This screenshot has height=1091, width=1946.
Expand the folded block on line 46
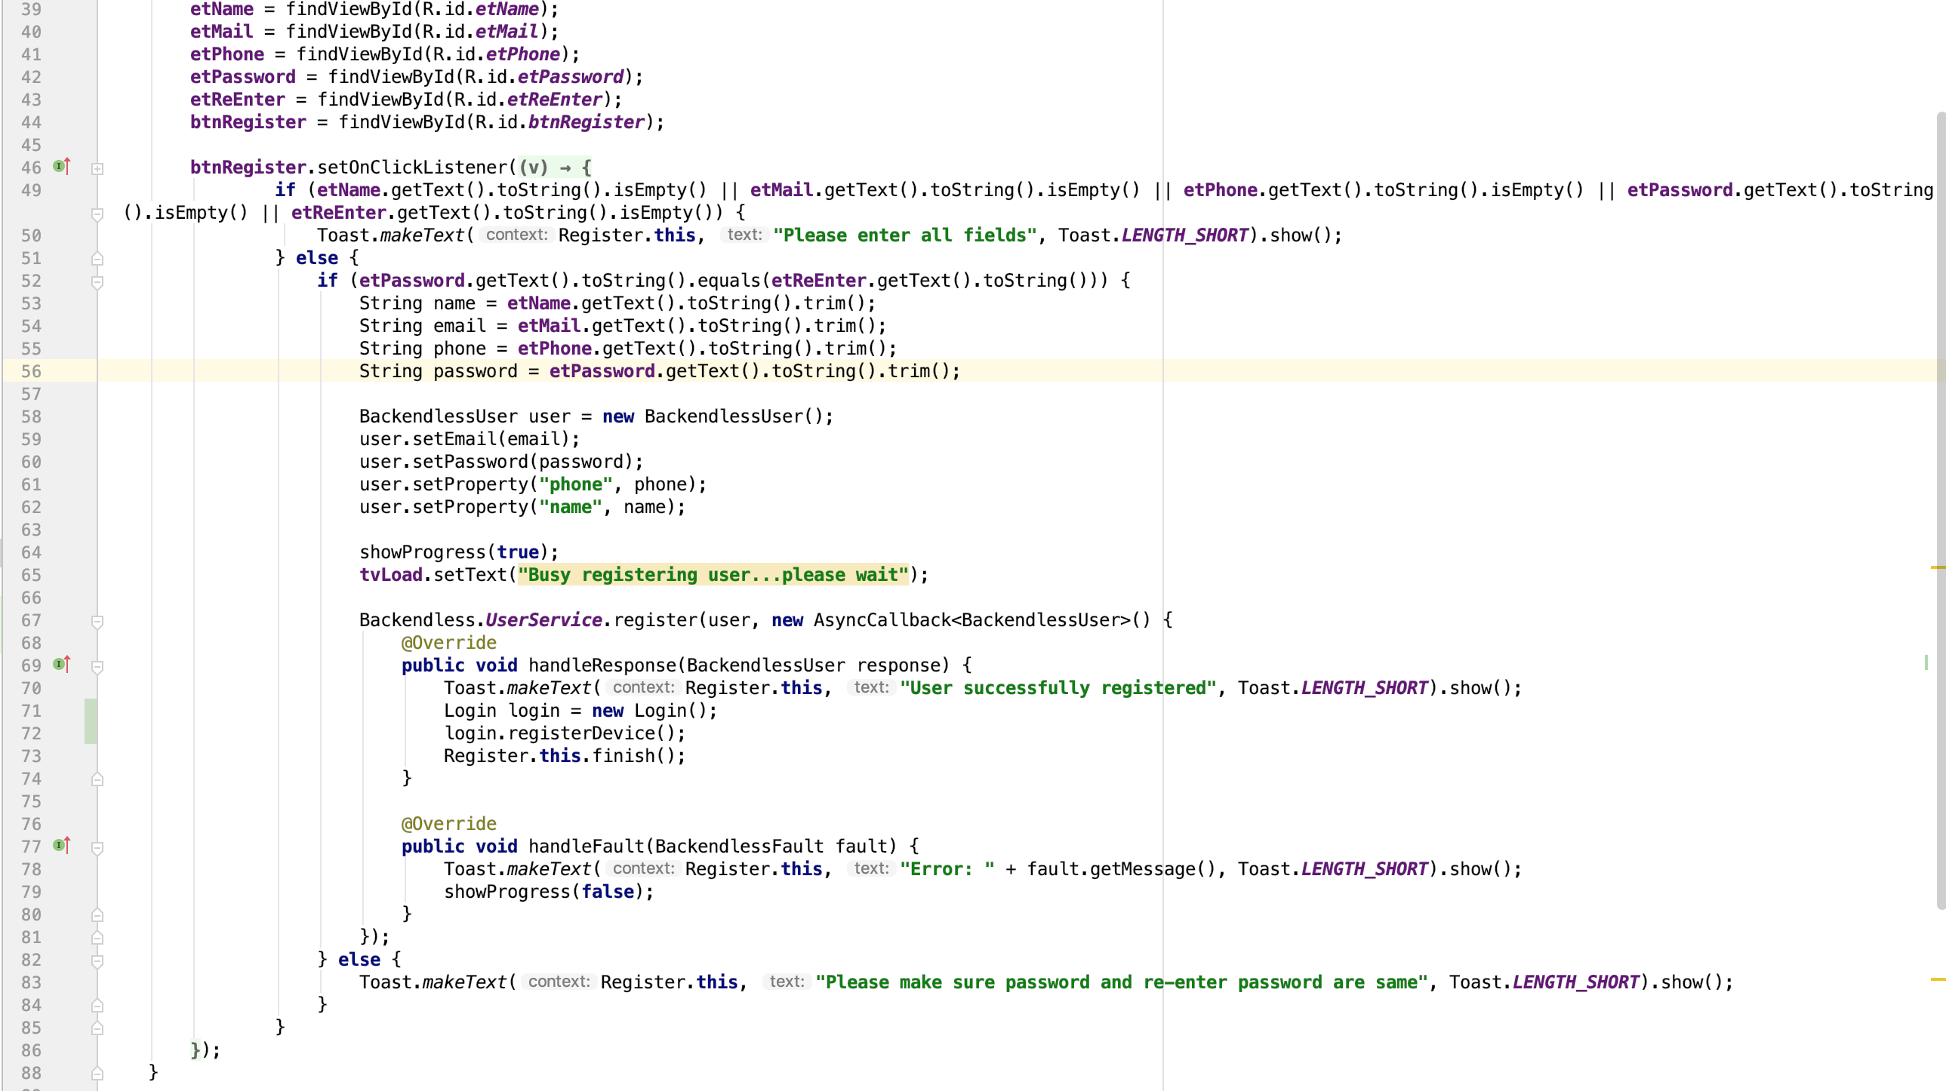tap(97, 168)
